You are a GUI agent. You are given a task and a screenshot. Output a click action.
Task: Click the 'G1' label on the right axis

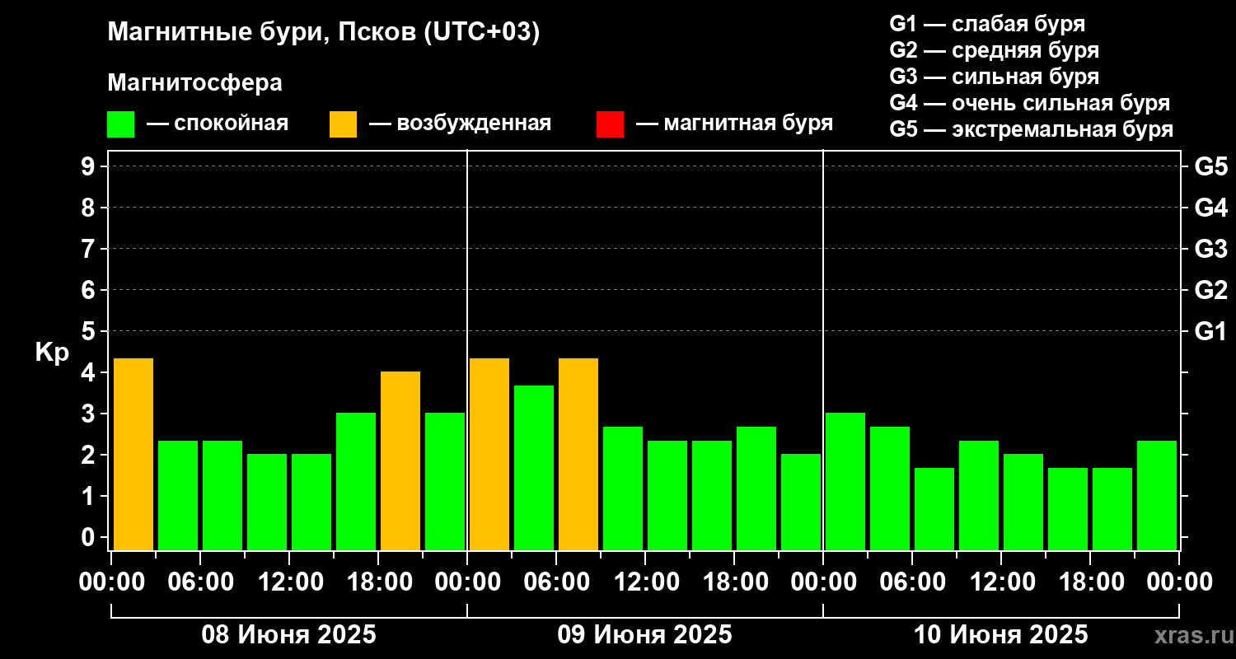click(x=1210, y=331)
